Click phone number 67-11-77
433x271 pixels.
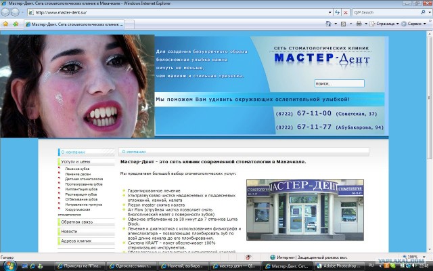(314, 127)
